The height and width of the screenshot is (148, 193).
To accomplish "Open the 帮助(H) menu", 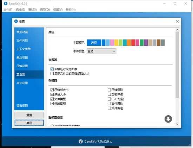I will click(71, 10).
